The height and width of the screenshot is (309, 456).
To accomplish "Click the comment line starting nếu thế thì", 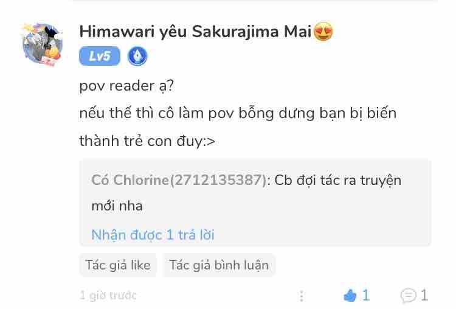I will (238, 113).
